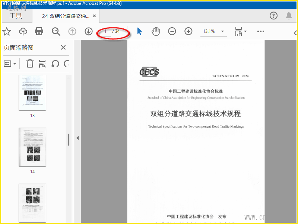298x224 pixels.
Task: Select the arrow selection tool
Action: pos(139,31)
